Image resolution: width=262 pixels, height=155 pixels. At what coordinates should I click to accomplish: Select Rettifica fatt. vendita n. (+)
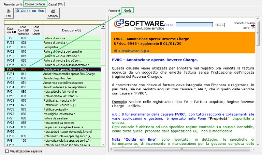[53, 101]
